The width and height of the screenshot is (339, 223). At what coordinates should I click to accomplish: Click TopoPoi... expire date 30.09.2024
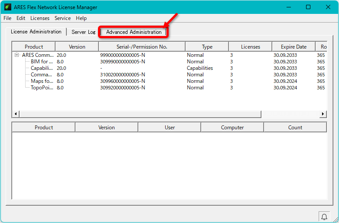click(285, 87)
